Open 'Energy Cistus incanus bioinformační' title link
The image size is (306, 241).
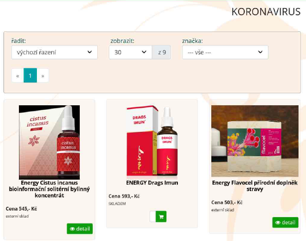pos(49,189)
